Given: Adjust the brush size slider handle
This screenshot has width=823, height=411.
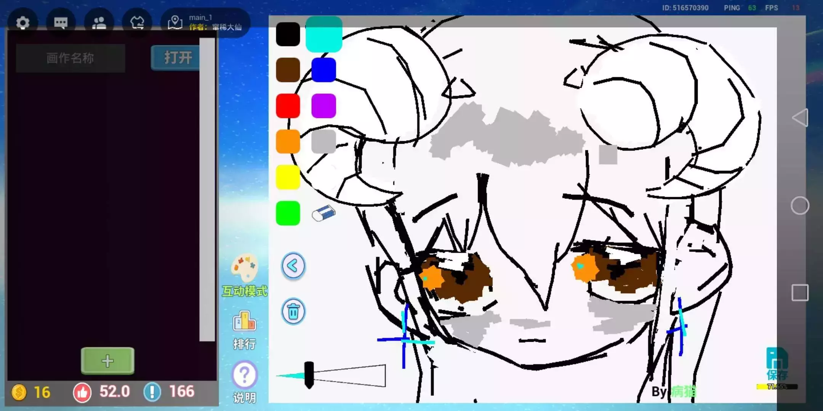Looking at the screenshot, I should tap(309, 375).
